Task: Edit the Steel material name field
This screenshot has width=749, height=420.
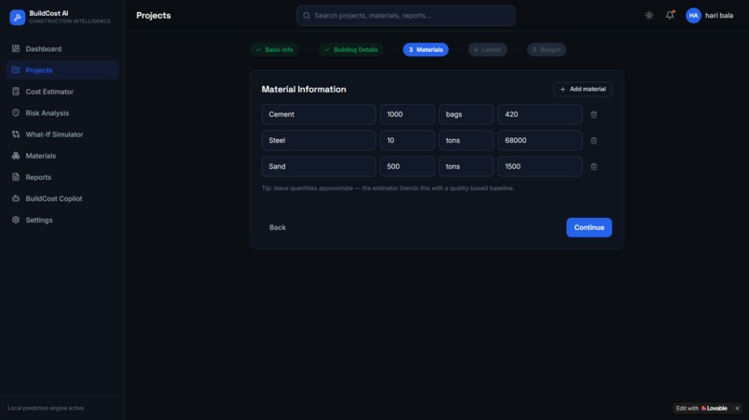Action: 319,141
